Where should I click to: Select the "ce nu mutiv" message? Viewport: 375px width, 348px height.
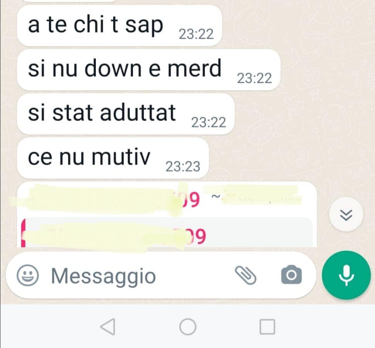click(113, 158)
